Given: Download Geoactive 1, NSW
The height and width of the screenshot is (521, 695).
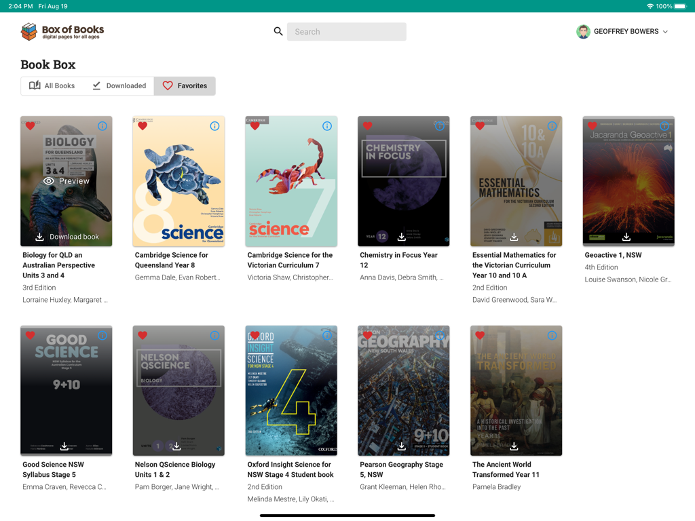Looking at the screenshot, I should pos(627,236).
